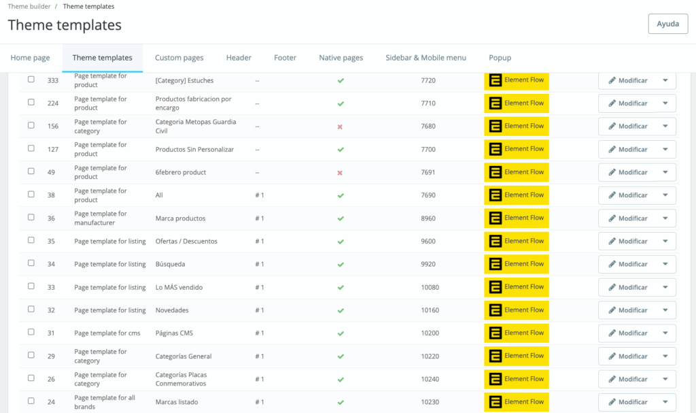Toggle green check status for Marcas listado
696x413 pixels.
341,402
